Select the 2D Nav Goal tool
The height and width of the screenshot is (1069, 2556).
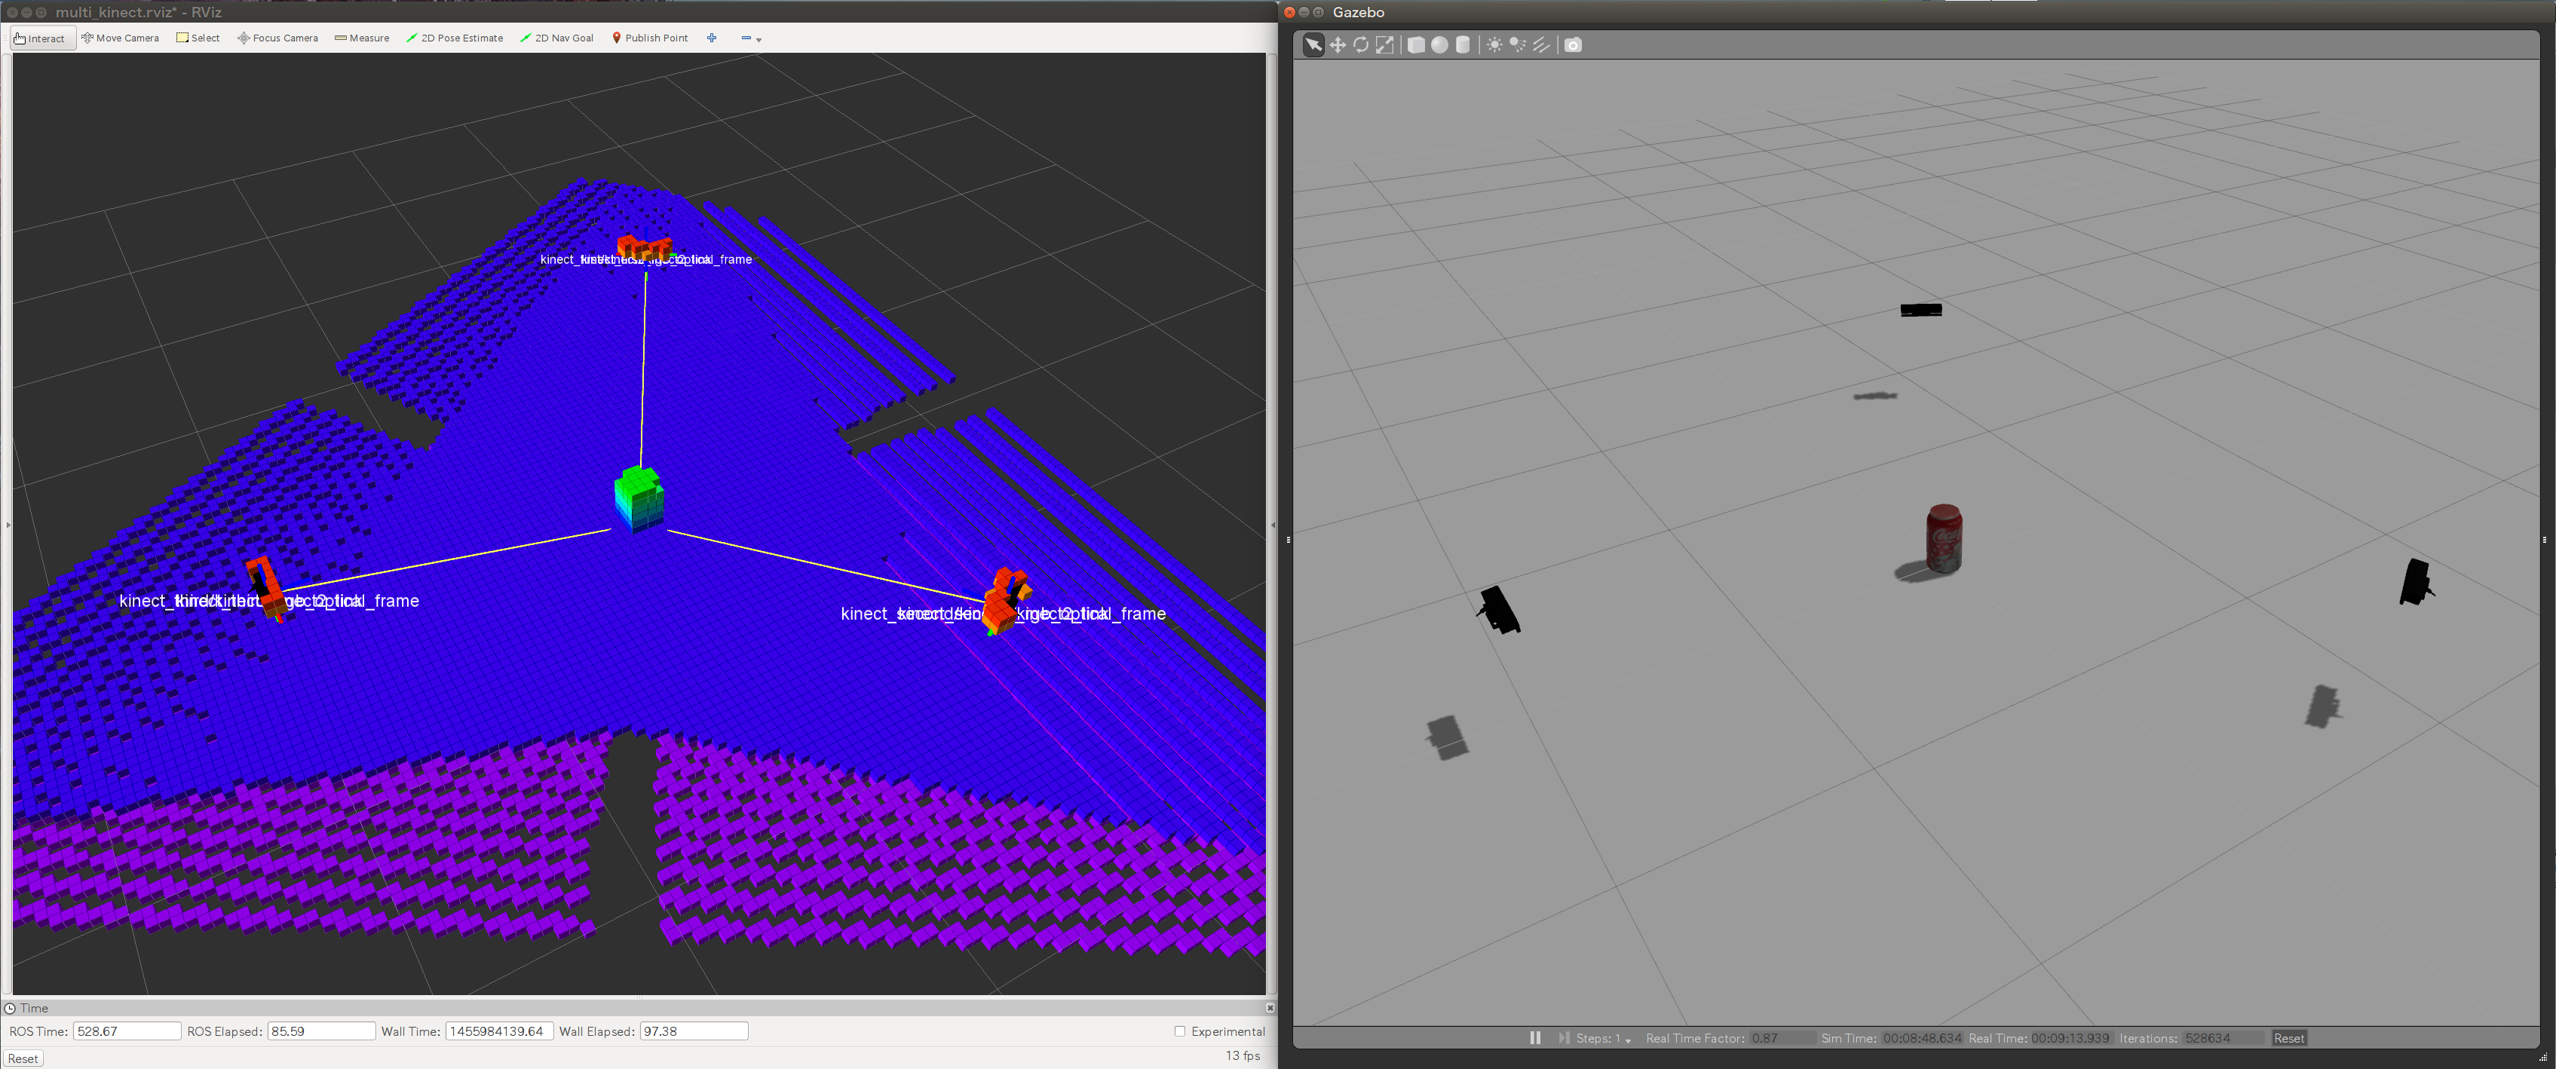coord(556,38)
